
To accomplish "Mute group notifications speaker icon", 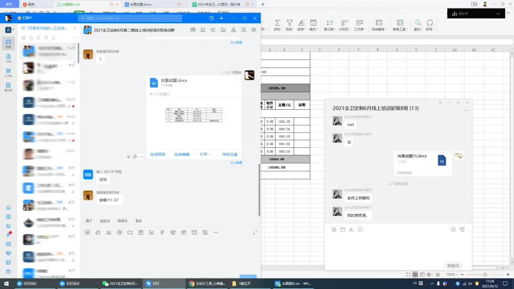I will click(212, 30).
